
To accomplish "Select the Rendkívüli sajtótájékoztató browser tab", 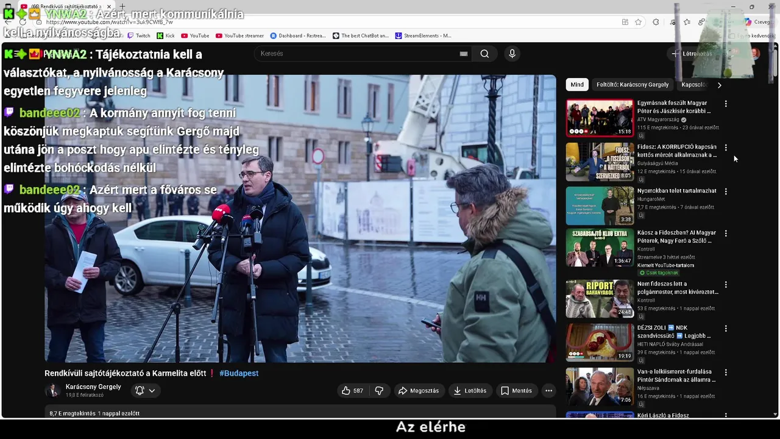I will 66,6.
